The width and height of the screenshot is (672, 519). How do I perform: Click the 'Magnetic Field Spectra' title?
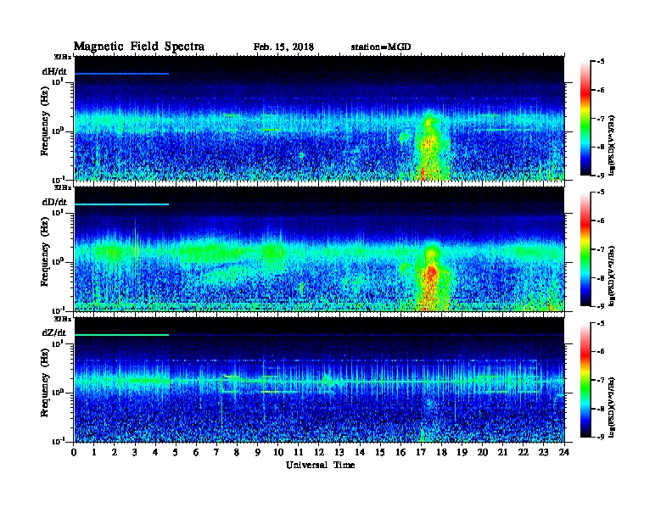point(138,47)
